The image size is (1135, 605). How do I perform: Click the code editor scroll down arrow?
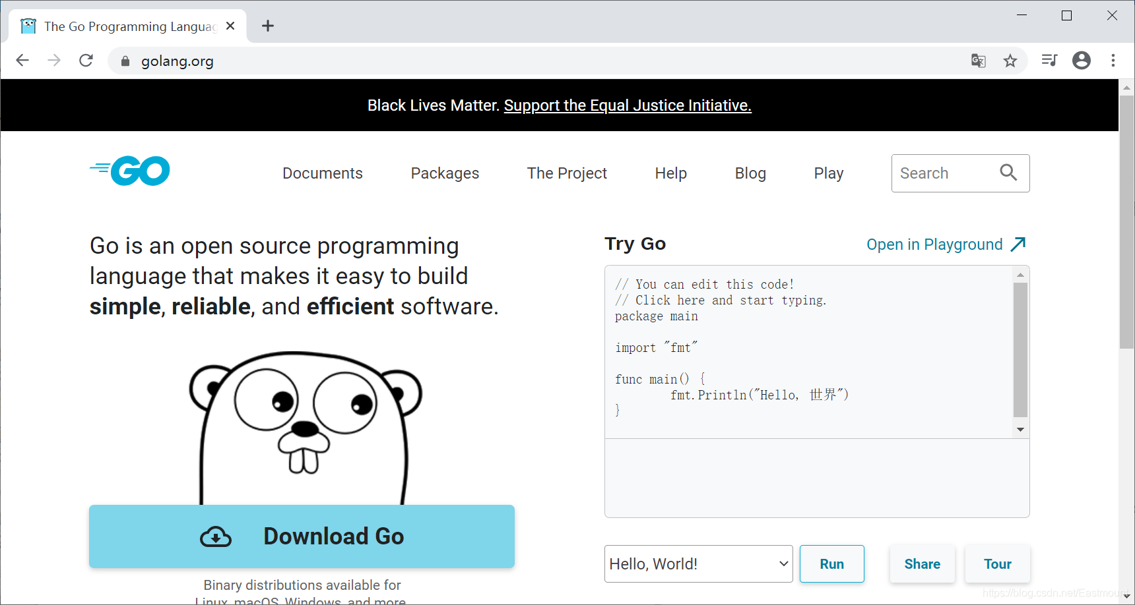[x=1020, y=430]
